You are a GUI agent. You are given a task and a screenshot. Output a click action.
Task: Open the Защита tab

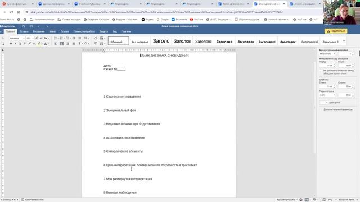tap(103, 31)
